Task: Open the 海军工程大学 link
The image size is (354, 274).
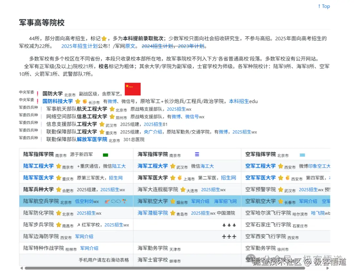Action: (153, 166)
